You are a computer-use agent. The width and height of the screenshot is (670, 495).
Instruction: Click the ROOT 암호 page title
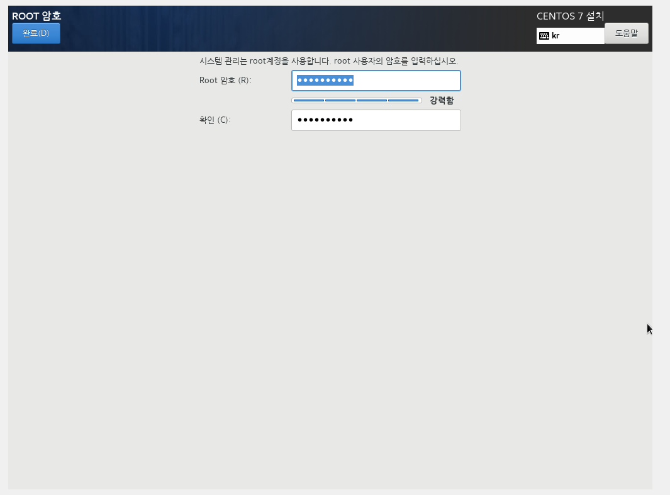(x=36, y=16)
